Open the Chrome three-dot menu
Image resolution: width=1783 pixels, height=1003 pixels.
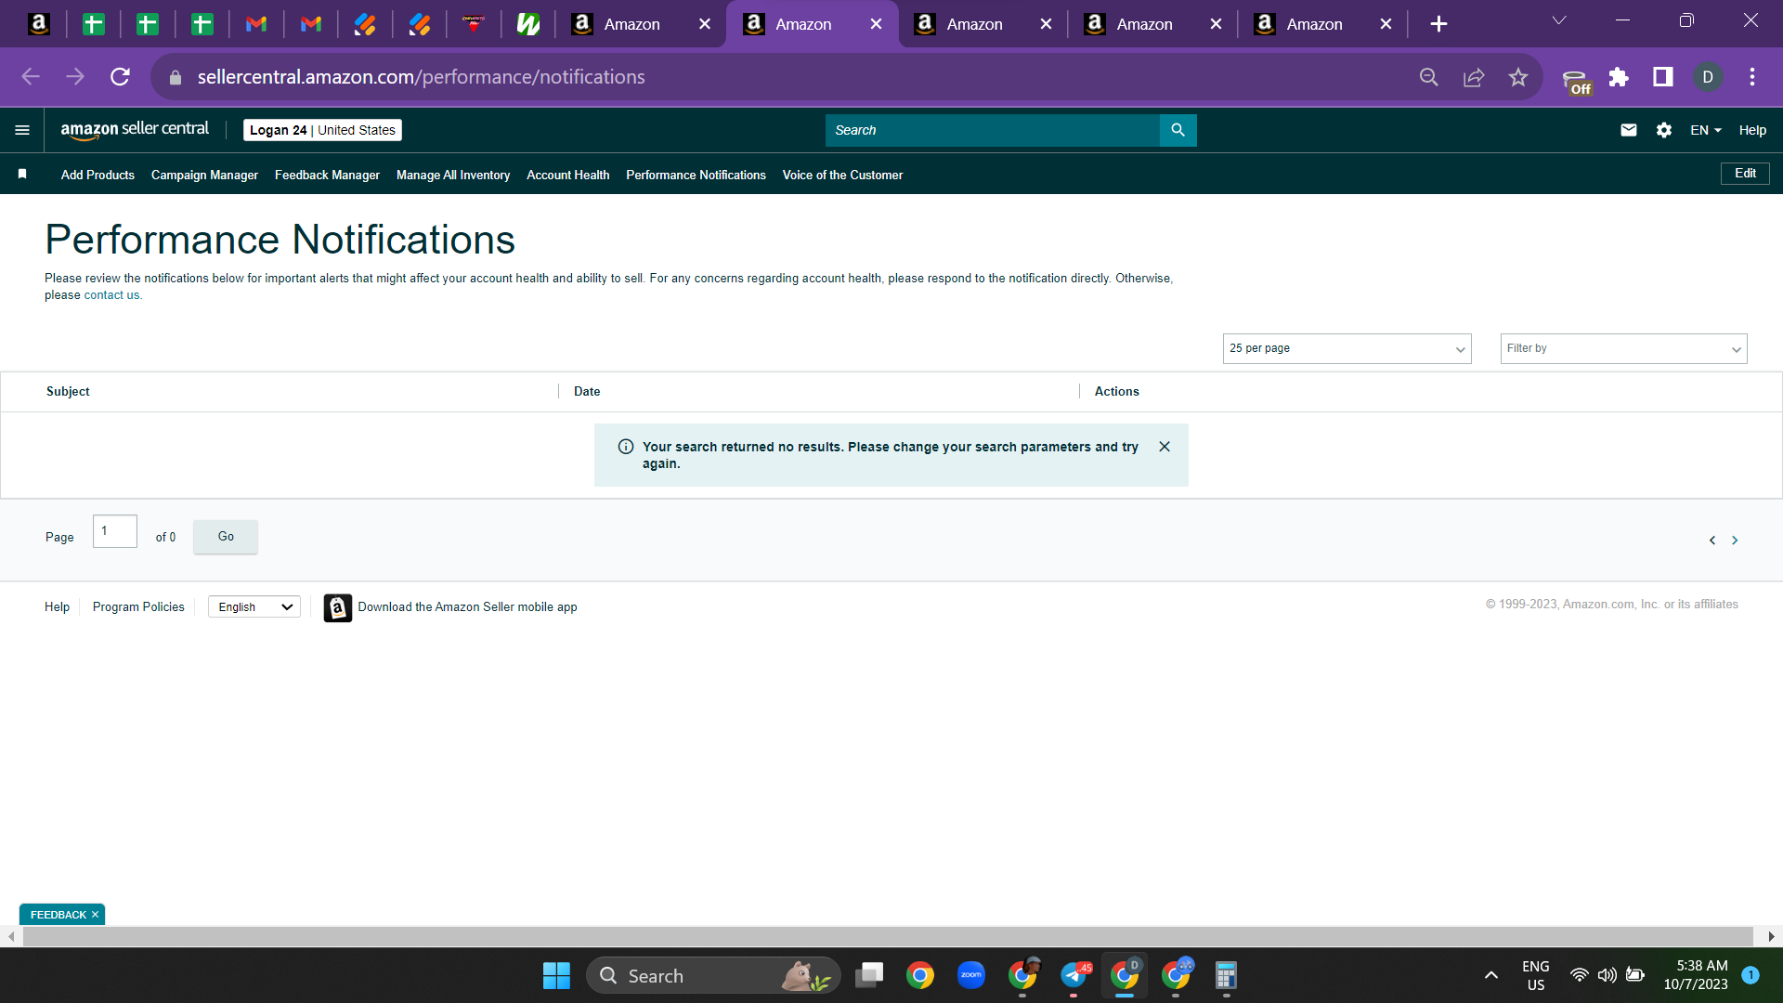(x=1752, y=77)
